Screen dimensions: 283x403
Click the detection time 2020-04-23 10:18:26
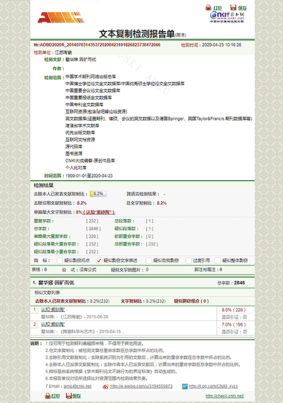[x=221, y=45]
